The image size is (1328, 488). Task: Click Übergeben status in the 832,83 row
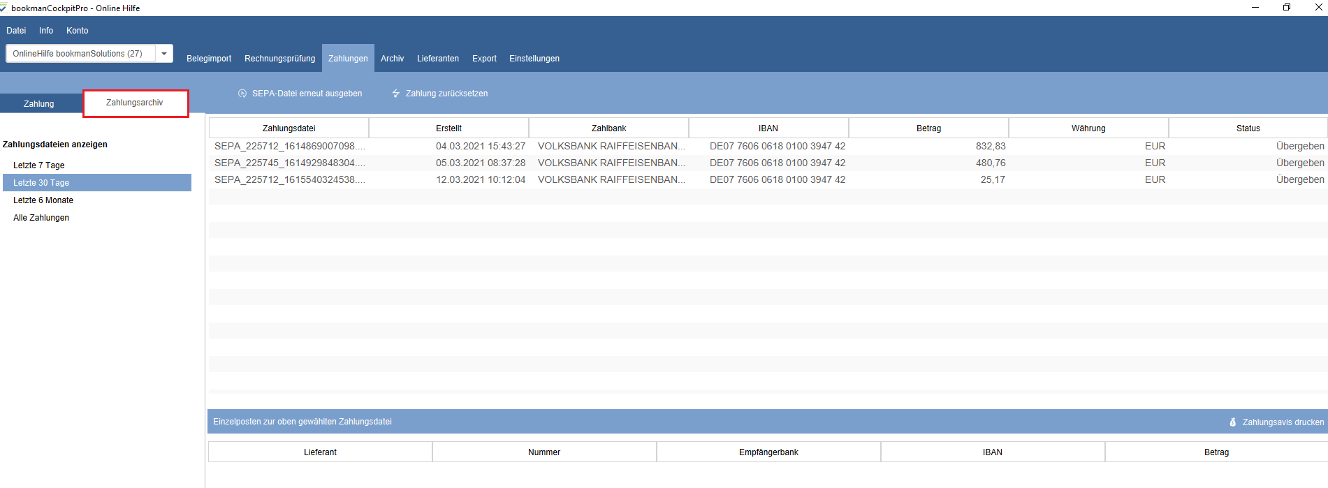click(x=1300, y=147)
